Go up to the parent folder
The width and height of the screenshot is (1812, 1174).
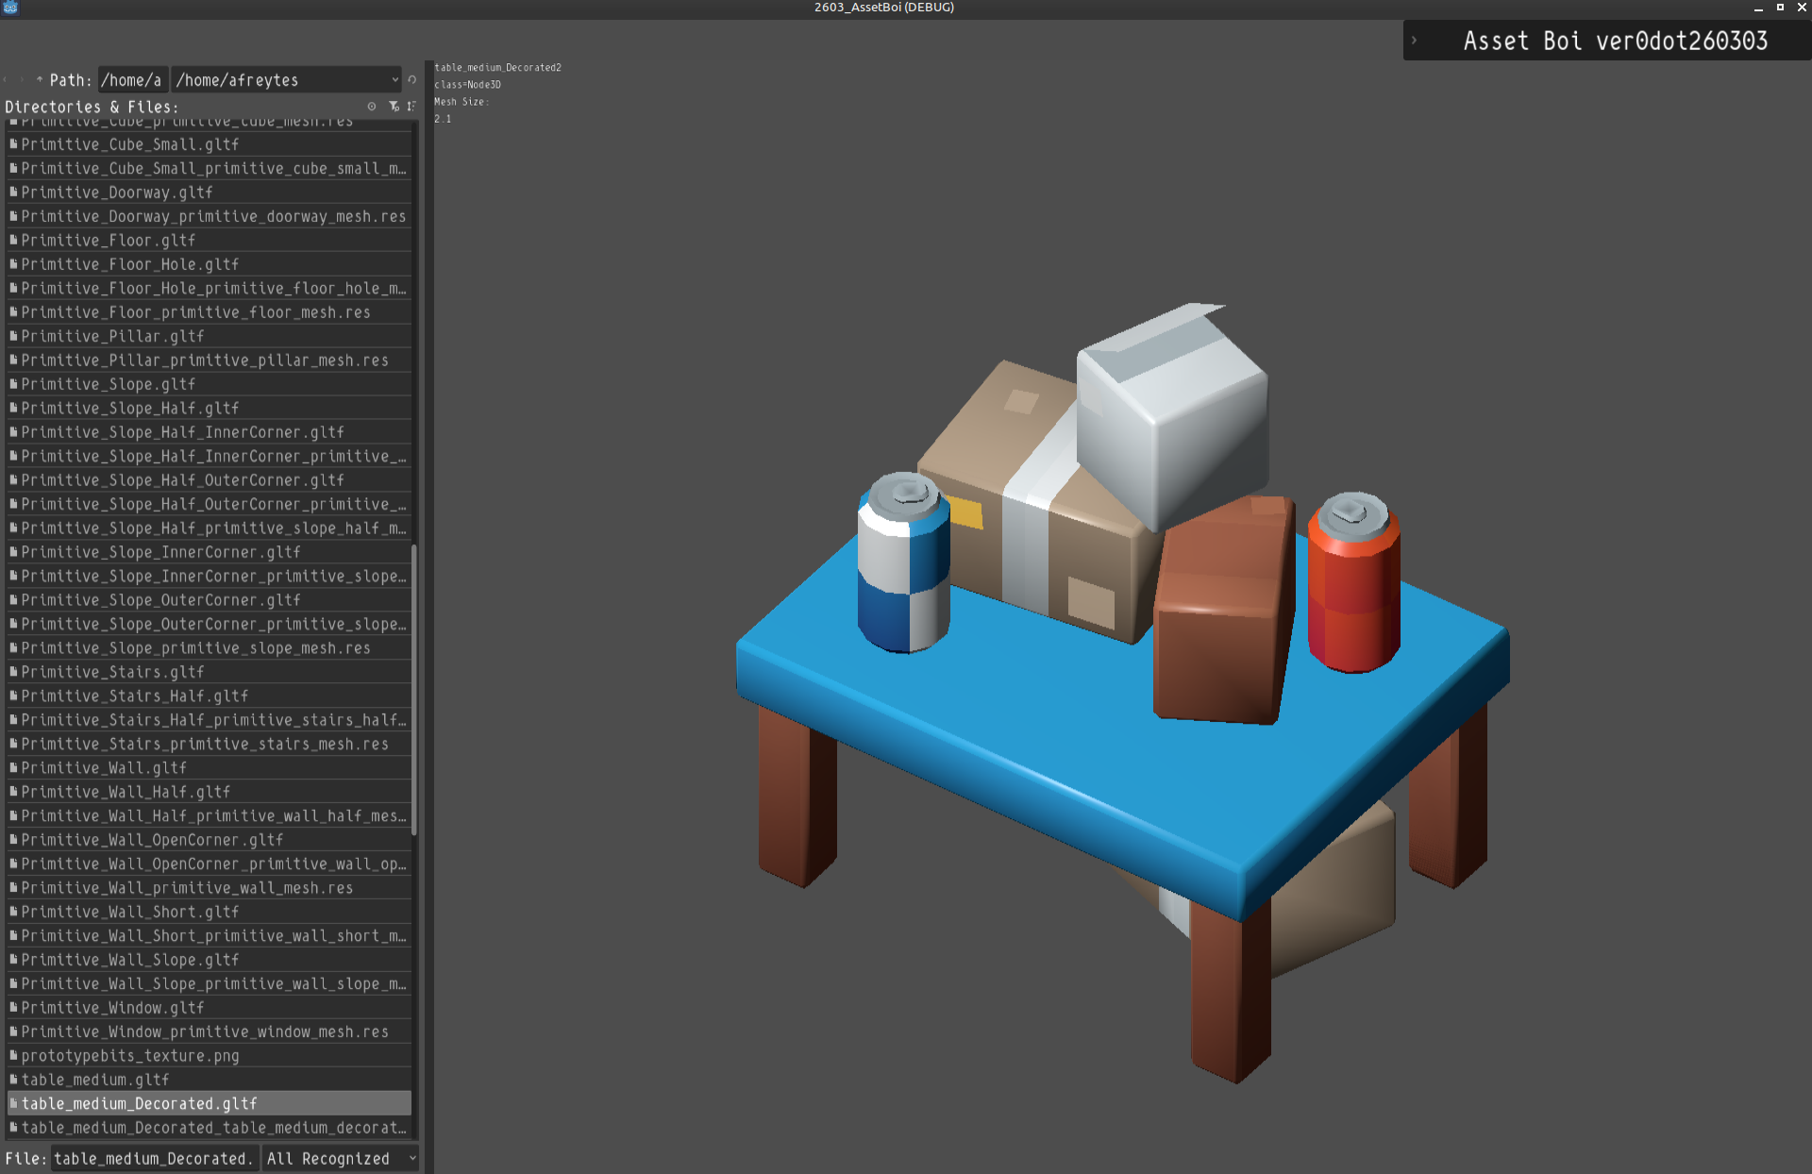(x=39, y=80)
